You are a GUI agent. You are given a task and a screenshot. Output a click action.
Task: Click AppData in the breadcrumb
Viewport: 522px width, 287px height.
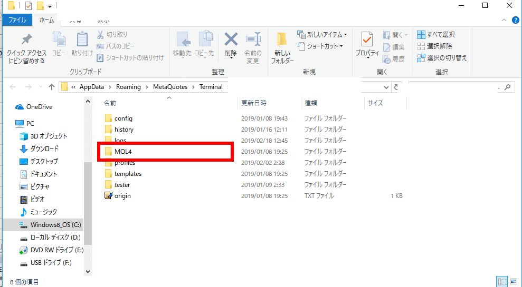(x=92, y=87)
